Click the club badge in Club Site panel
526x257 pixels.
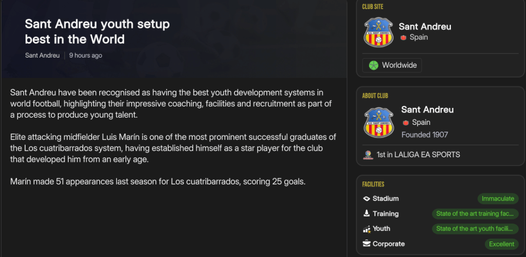379,32
